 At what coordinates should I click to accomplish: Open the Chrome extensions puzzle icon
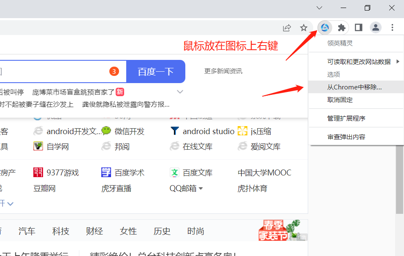[342, 28]
